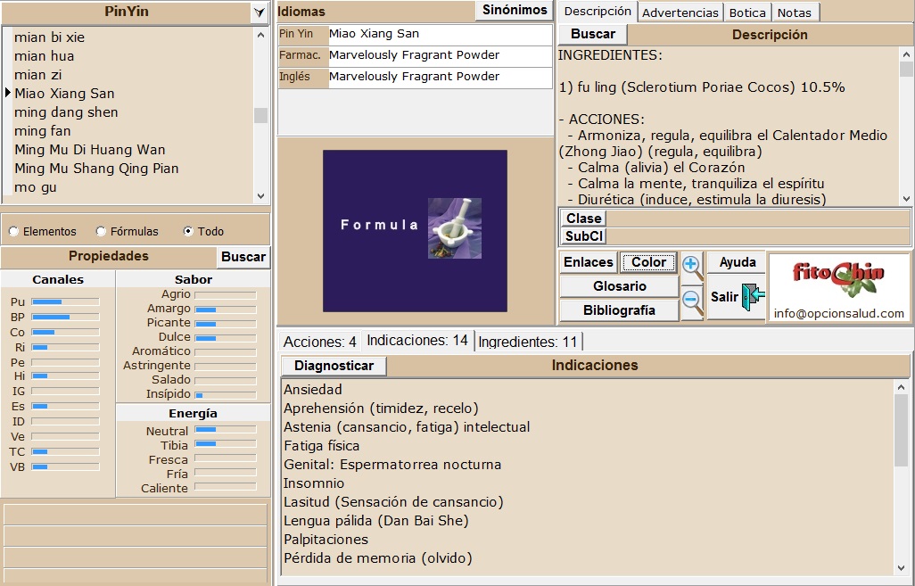Open the Glosario button
Viewport: 915px width, 586px height.
pyautogui.click(x=619, y=286)
